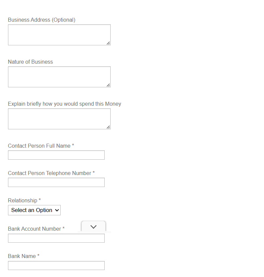Open the Relationship 'Select an Option' dropdown
The image size is (264, 277).
point(34,210)
